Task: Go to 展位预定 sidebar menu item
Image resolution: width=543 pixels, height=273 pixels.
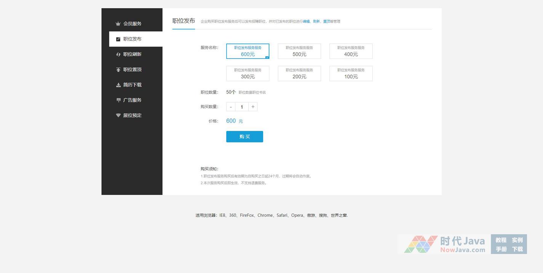Action: click(x=132, y=115)
